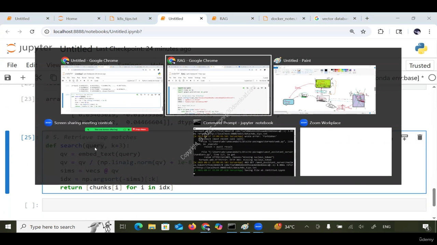
Task: Close the k8s_tips.txt tab
Action: [x=150, y=18]
